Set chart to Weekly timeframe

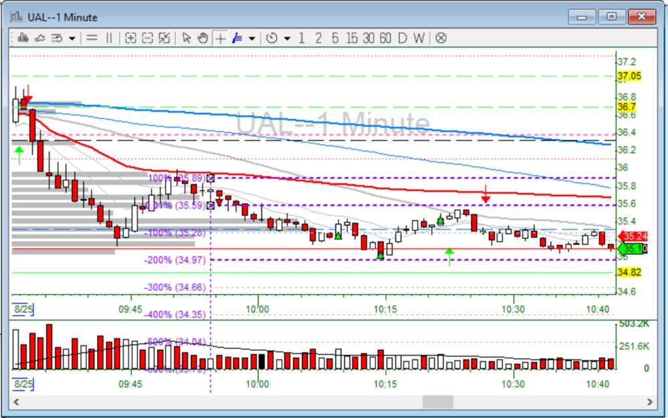(x=418, y=38)
